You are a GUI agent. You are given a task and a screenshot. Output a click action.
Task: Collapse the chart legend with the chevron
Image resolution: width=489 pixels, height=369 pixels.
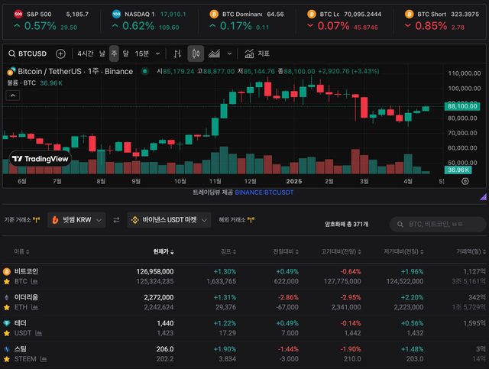[13, 95]
